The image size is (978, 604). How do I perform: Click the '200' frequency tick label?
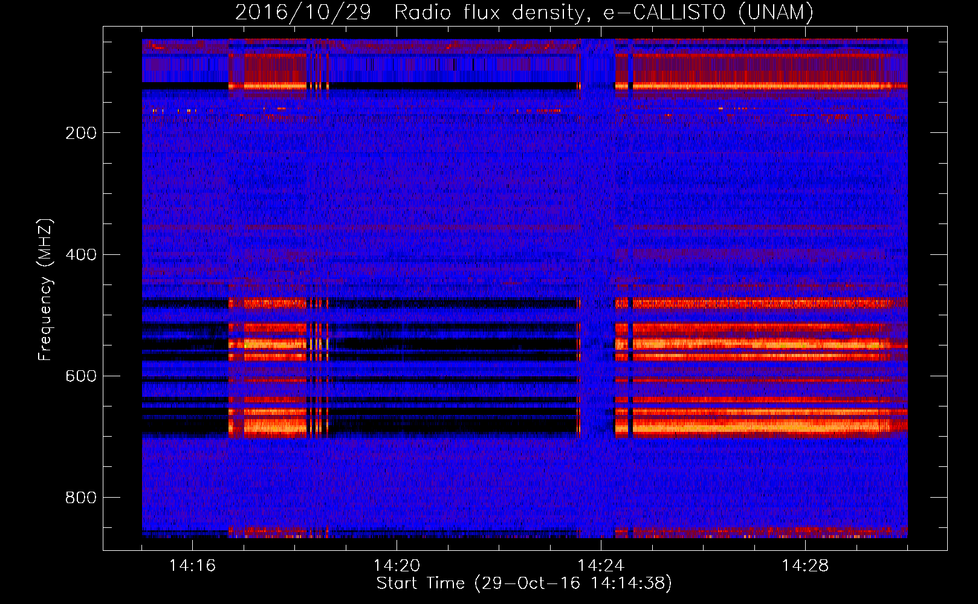pos(81,133)
